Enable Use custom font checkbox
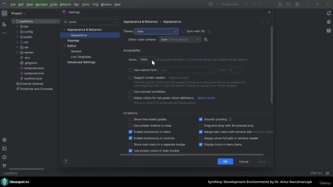This screenshot has height=187, width=333. (x=131, y=70)
